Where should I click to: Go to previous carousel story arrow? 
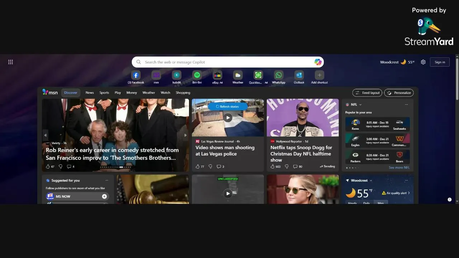click(46, 135)
